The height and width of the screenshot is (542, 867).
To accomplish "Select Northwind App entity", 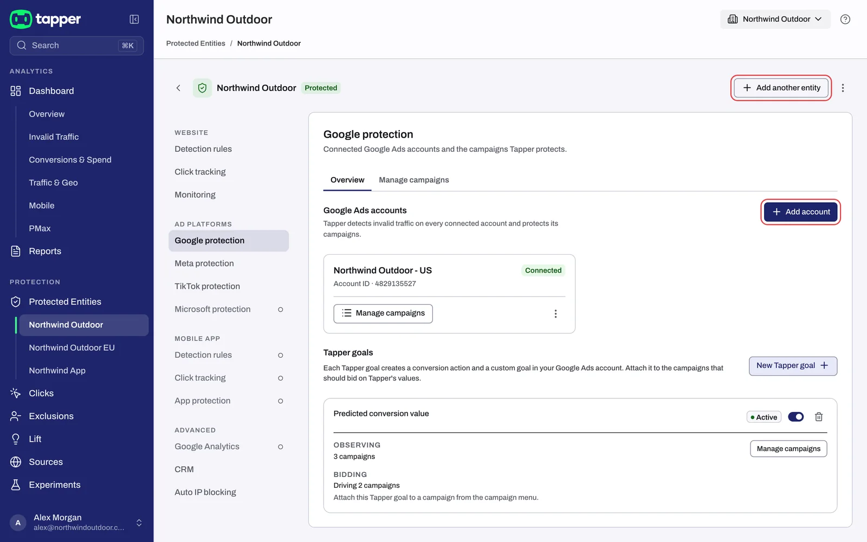I will (x=84, y=371).
